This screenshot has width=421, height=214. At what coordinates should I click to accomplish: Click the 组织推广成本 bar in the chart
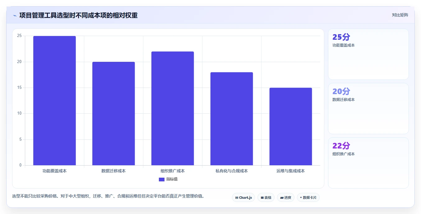click(x=173, y=108)
